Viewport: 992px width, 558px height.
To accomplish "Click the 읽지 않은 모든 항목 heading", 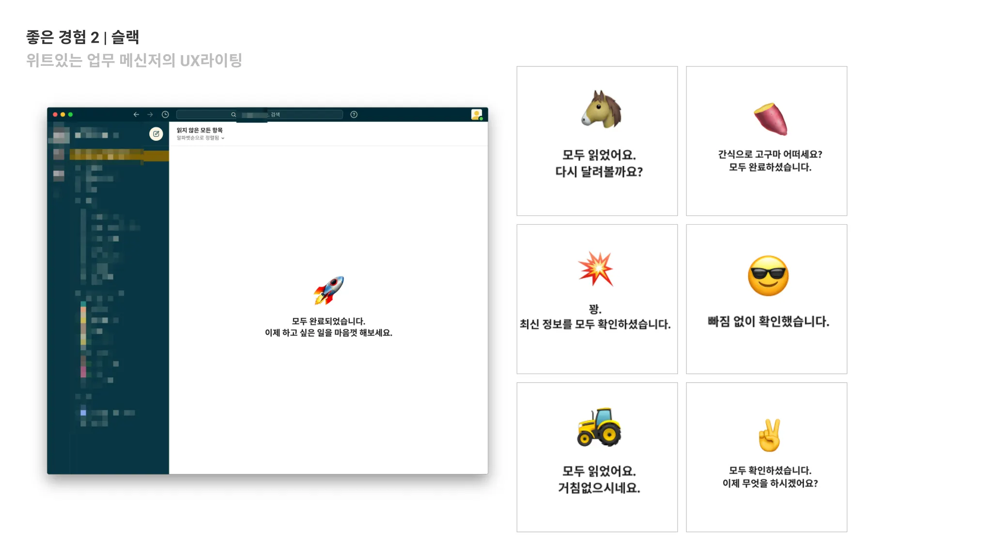I will click(x=200, y=130).
